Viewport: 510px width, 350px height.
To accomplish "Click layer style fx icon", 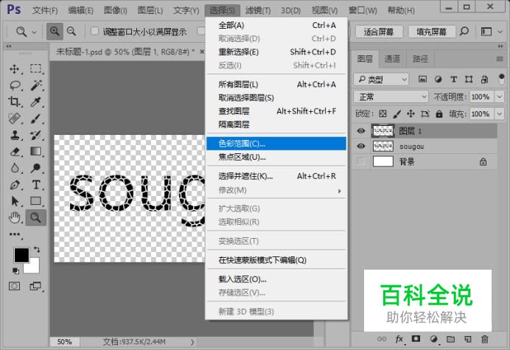I will point(399,339).
